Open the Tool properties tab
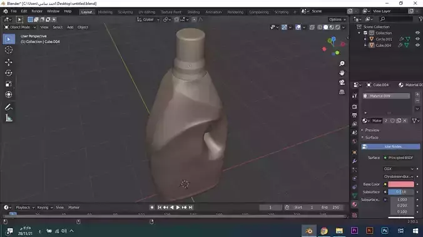Image resolution: width=423 pixels, height=237 pixels. (354, 95)
